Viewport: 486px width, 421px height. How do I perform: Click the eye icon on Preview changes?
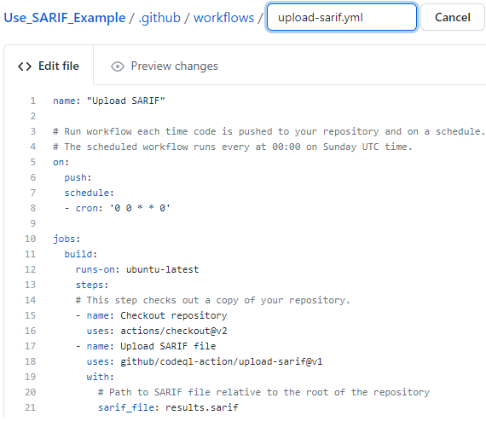point(118,66)
